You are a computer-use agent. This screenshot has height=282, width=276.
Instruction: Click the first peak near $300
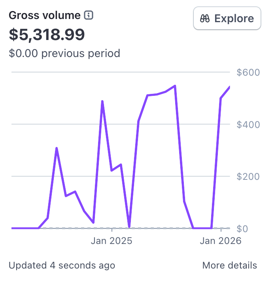click(57, 148)
